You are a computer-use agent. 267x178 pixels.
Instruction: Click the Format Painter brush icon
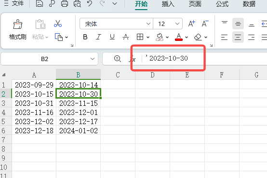(18, 24)
